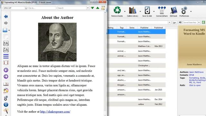Viewport: 206px width, 116px height.
Task: Select the row published Mar 2013
Action: click(x=136, y=46)
